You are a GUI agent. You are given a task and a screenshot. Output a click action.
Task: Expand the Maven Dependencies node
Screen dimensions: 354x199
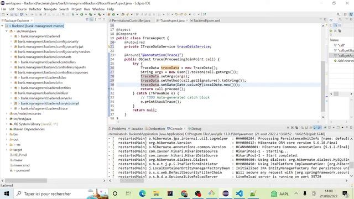click(x=7, y=129)
